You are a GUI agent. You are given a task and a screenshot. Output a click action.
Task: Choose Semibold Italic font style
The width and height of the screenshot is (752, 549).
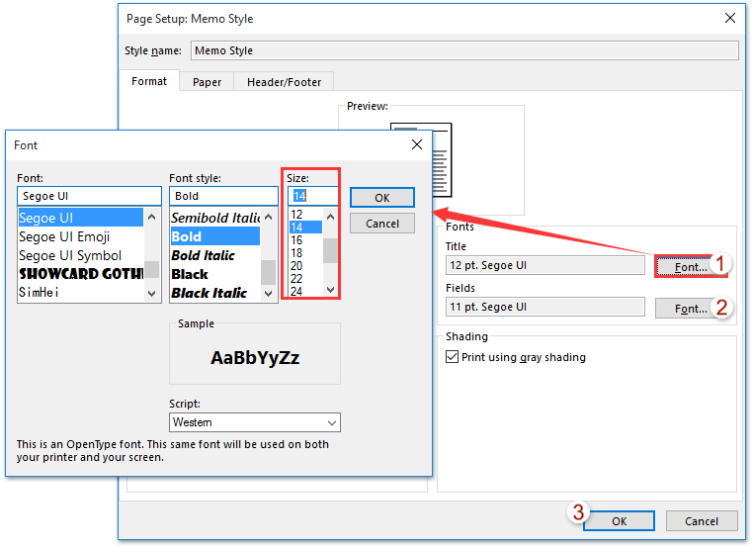pyautogui.click(x=215, y=218)
